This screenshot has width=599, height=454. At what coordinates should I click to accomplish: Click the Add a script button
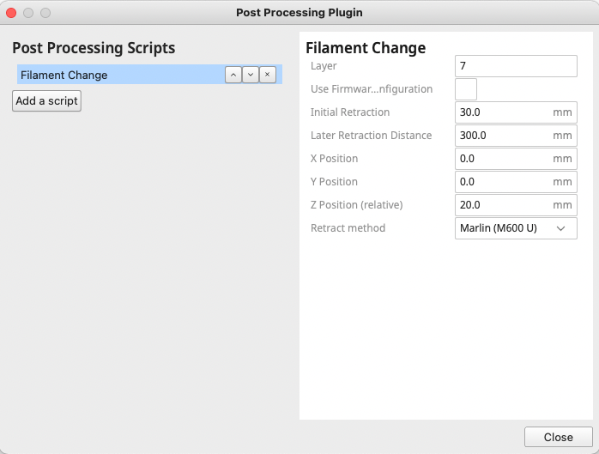pos(46,100)
